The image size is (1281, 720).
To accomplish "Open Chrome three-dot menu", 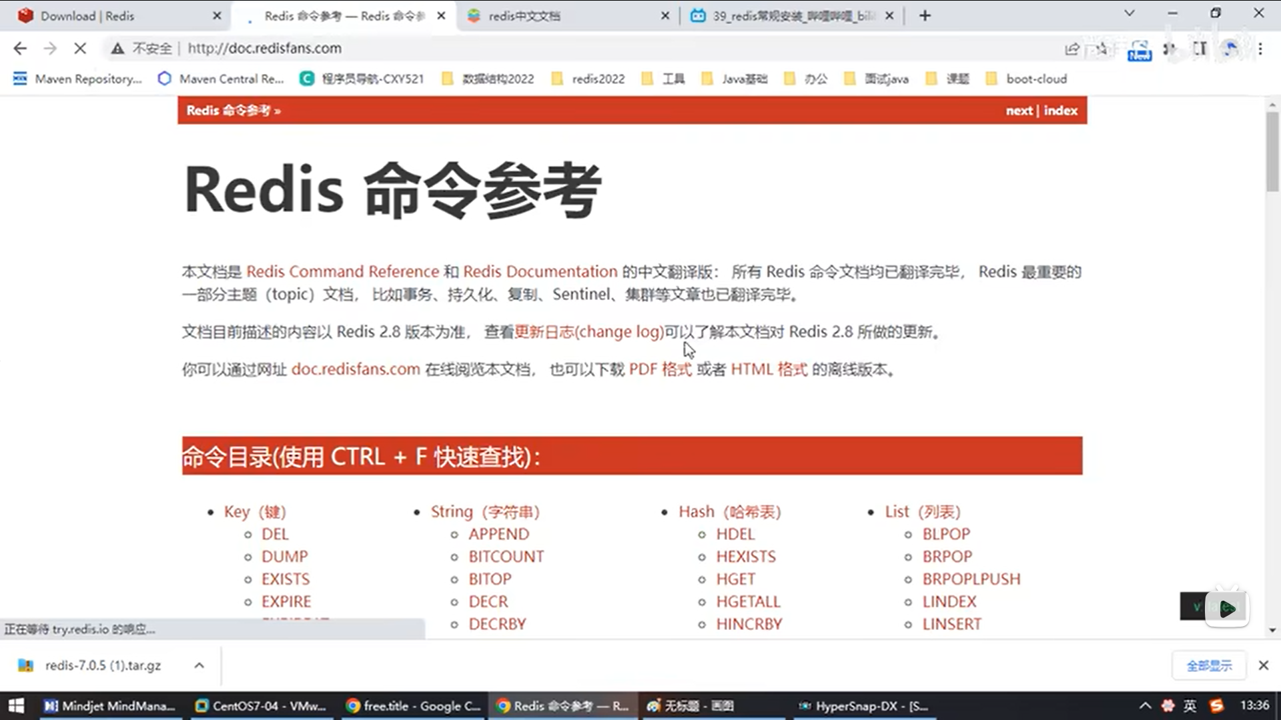I will pyautogui.click(x=1260, y=48).
